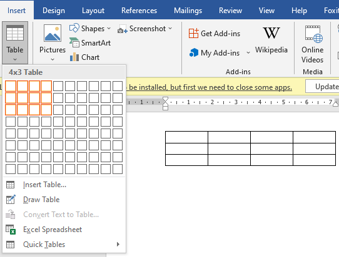
Task: Open the Pictures insert button
Action: pos(53,42)
